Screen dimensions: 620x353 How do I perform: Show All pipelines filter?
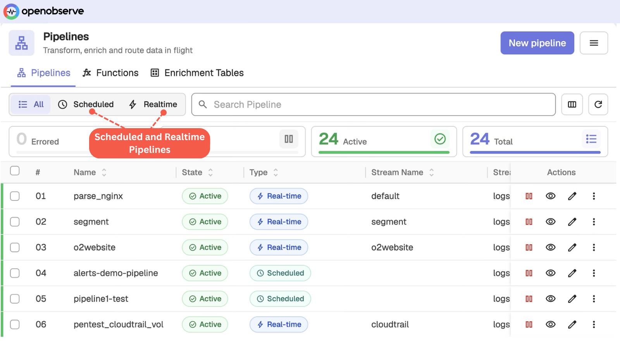click(x=31, y=105)
